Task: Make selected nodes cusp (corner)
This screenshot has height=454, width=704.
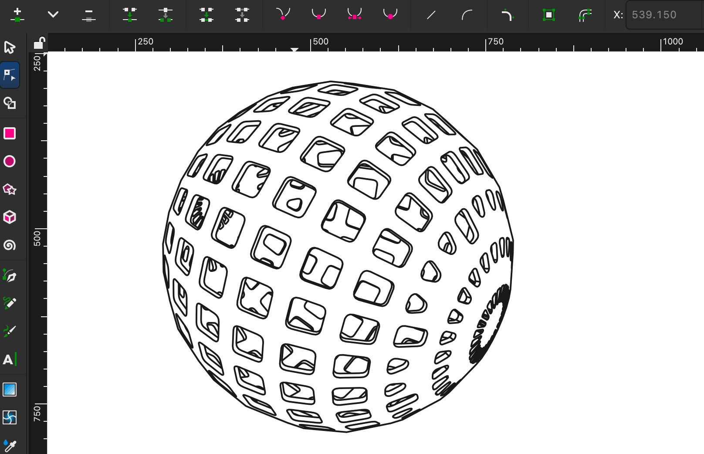Action: [283, 15]
